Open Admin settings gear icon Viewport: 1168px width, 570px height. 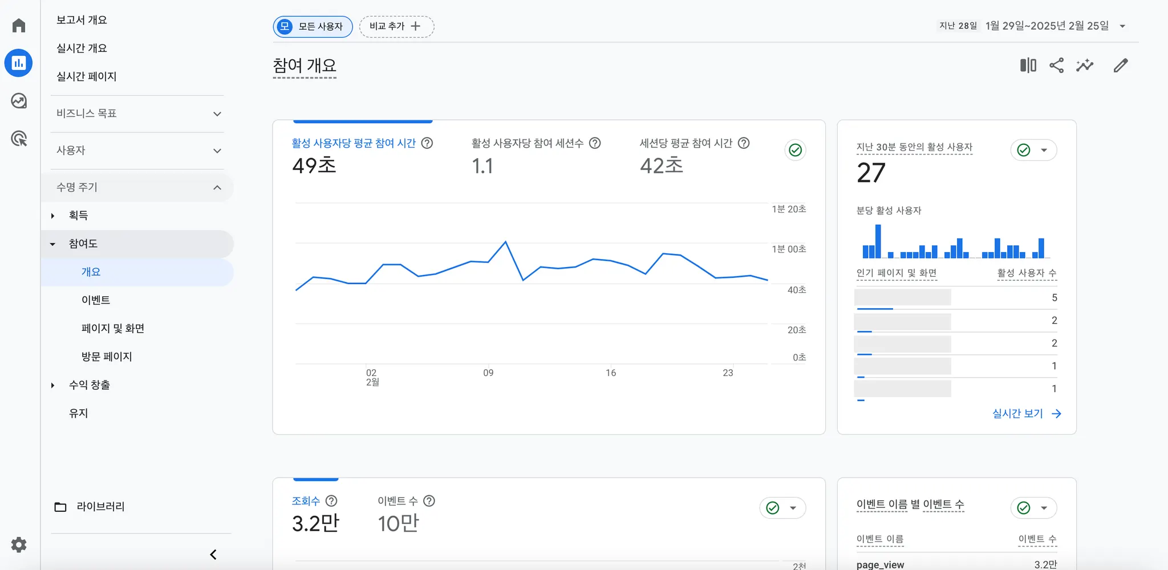pos(19,545)
